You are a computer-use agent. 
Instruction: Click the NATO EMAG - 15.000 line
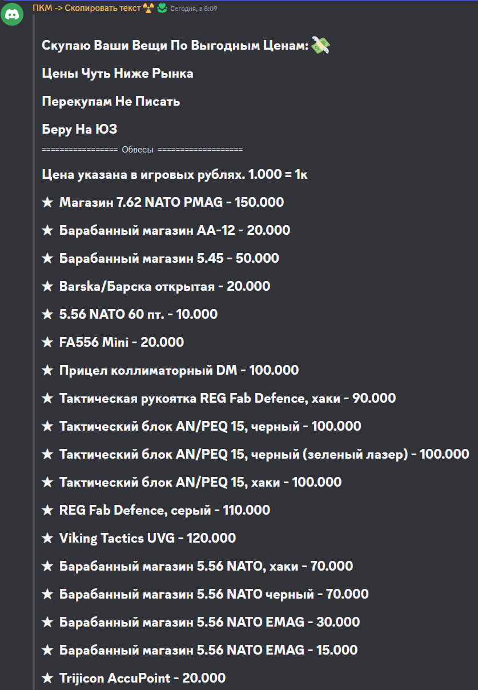[200, 650]
